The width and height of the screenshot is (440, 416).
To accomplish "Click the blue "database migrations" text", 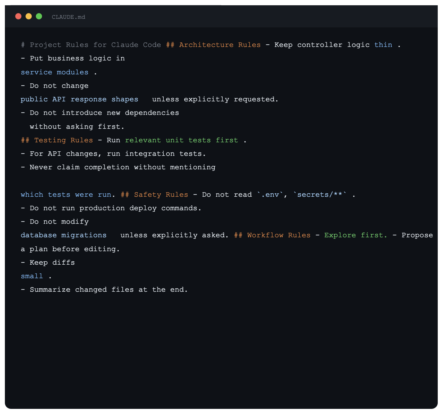I will click(x=63, y=235).
